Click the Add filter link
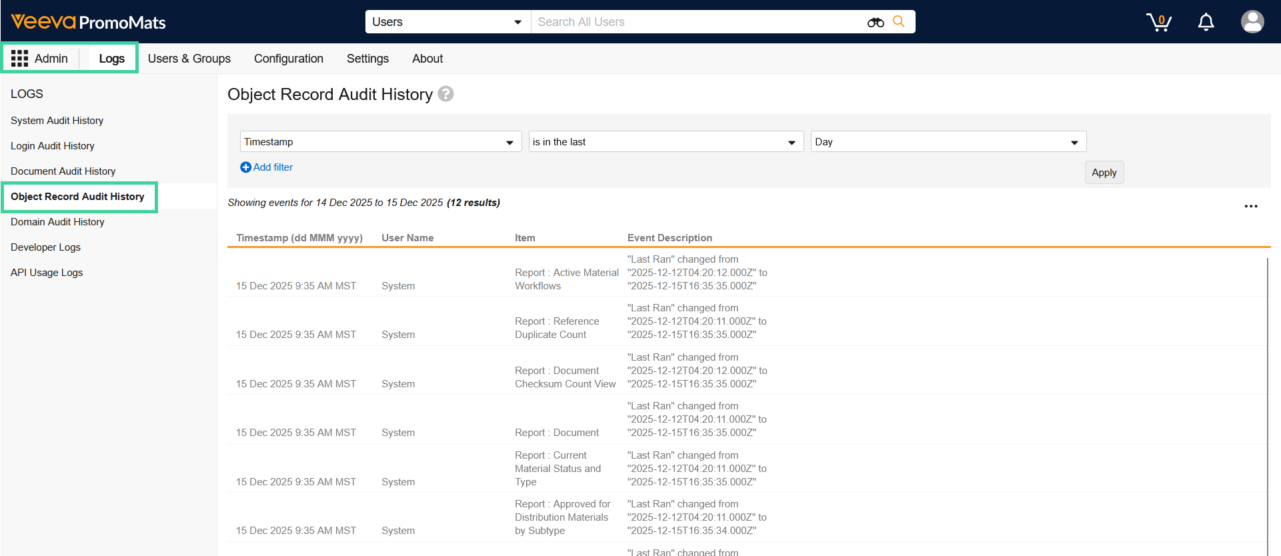Viewport: 1281px width, 556px height. tap(273, 167)
